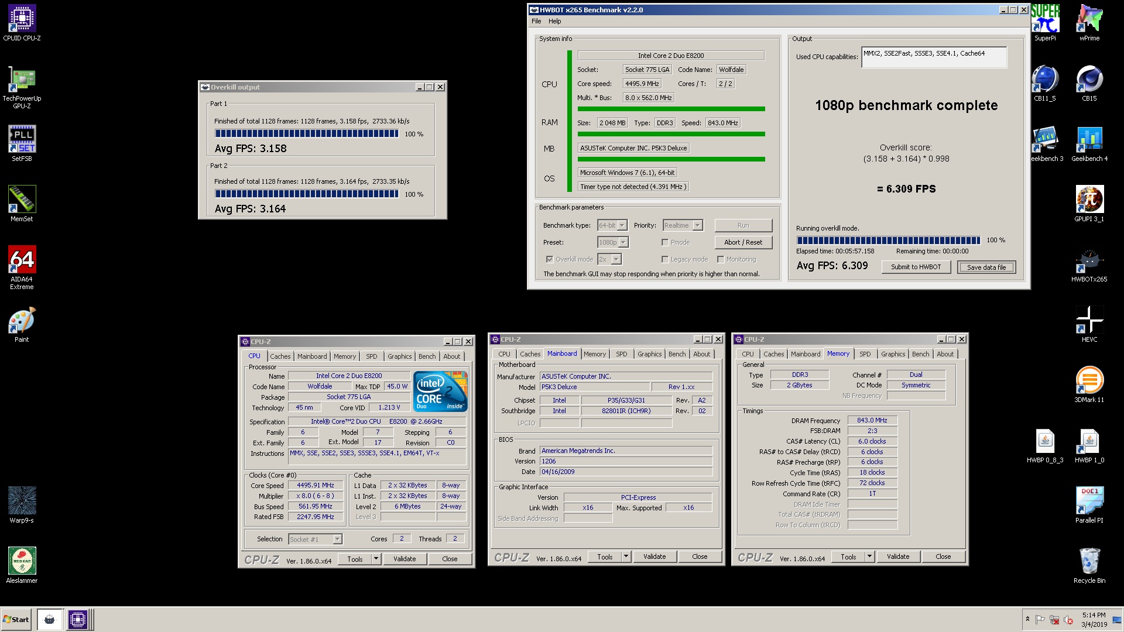This screenshot has width=1124, height=632.
Task: Click the volume tray icon
Action: click(x=1067, y=620)
